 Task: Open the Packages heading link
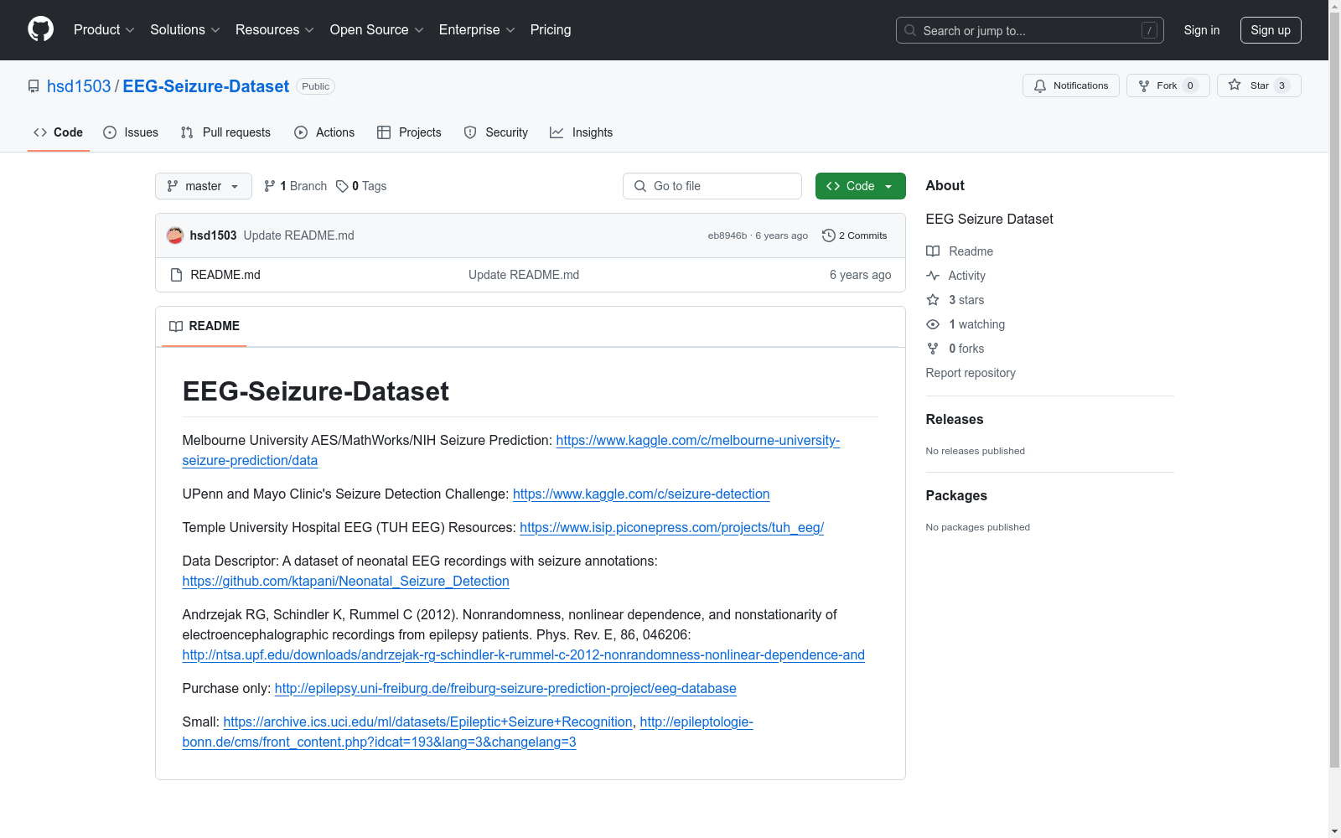[x=956, y=495]
